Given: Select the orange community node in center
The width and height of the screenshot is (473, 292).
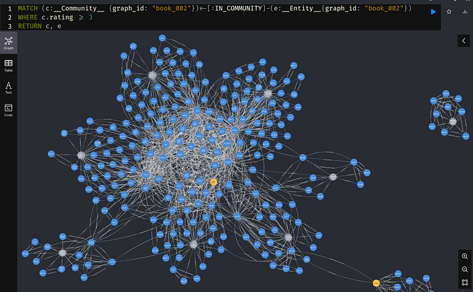Looking at the screenshot, I should pyautogui.click(x=214, y=182).
